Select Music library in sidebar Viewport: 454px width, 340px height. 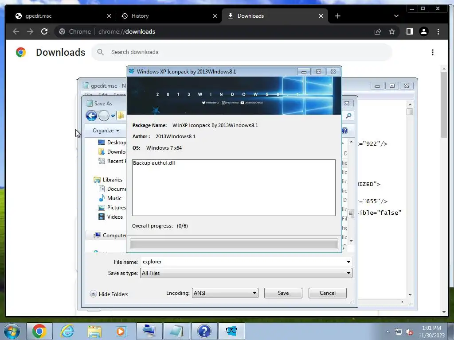tap(110, 198)
